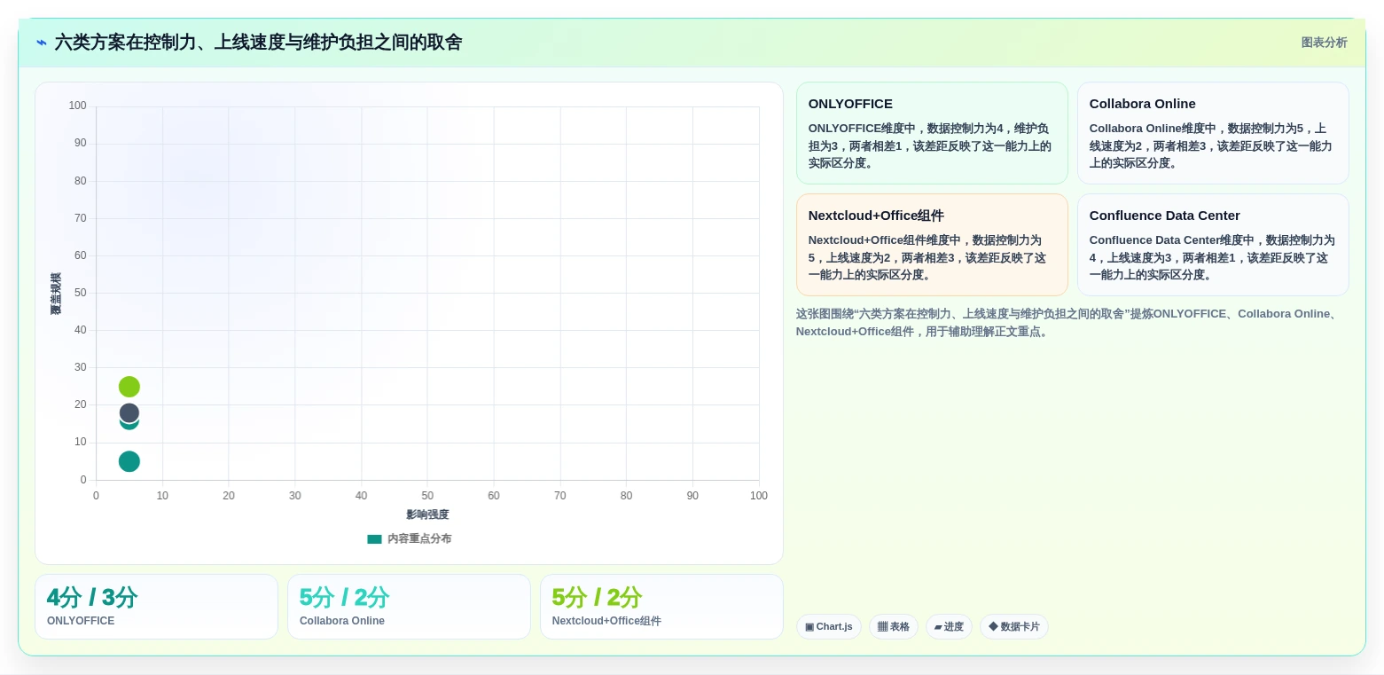Image resolution: width=1384 pixels, height=675 pixels.
Task: Select the 数据卡片 tag
Action: tap(1014, 626)
